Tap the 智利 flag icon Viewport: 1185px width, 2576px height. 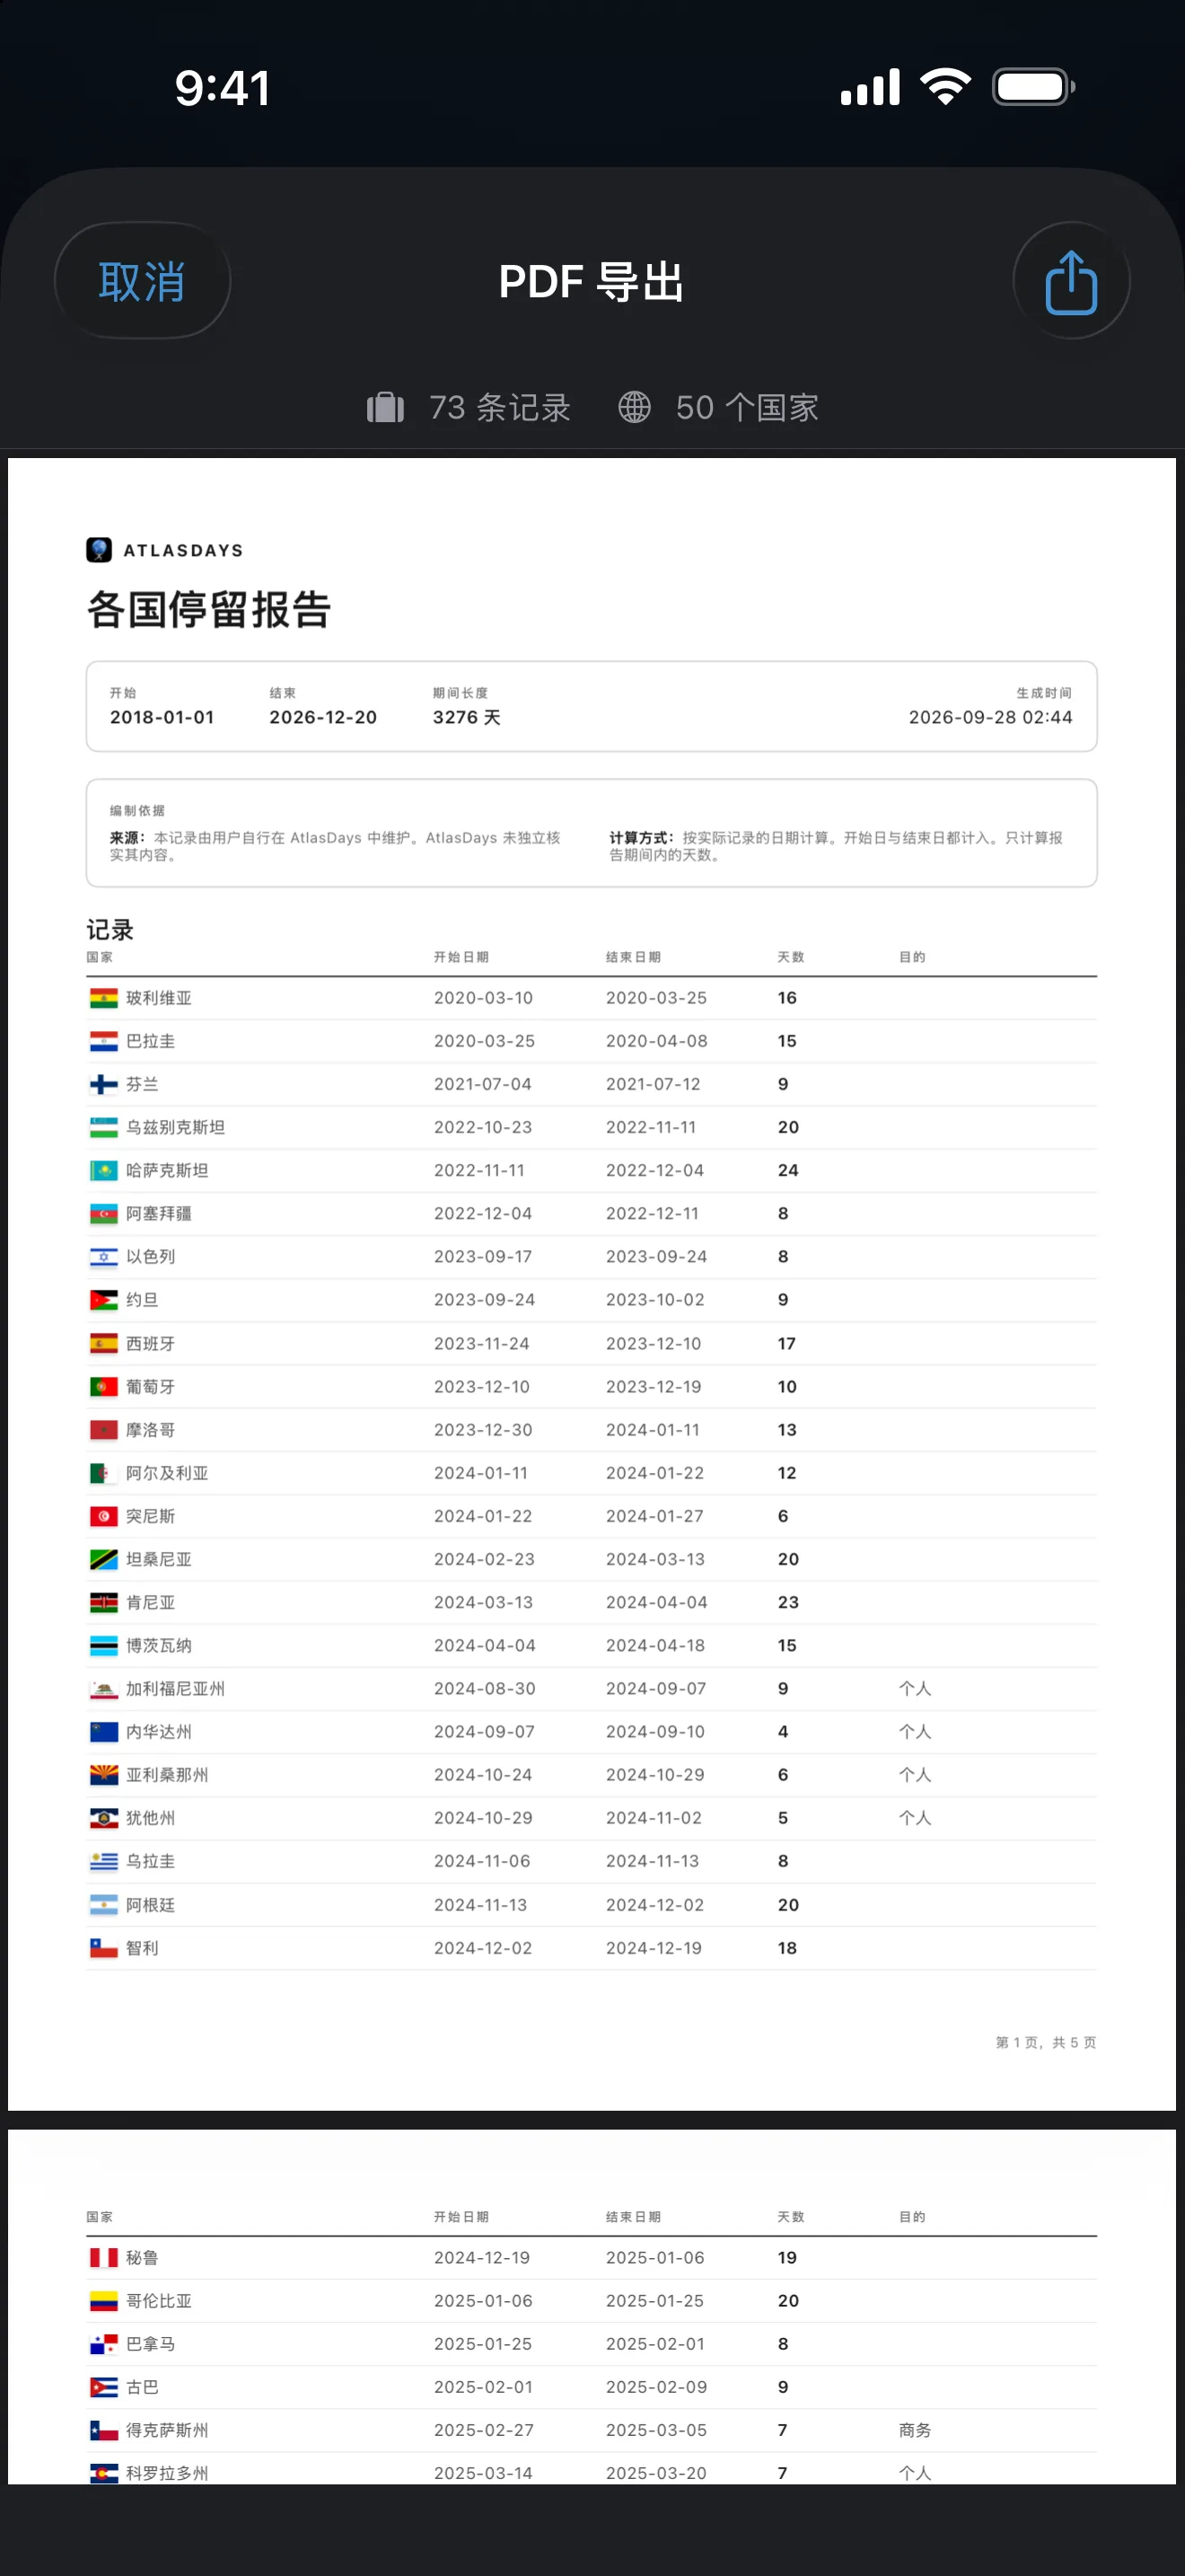tap(104, 1948)
